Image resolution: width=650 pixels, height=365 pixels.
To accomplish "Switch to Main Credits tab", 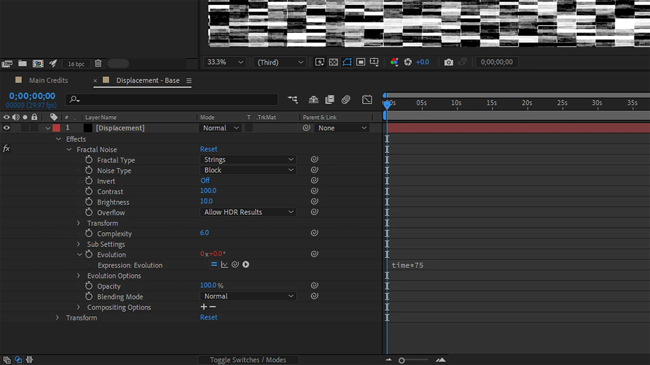I will tap(48, 80).
